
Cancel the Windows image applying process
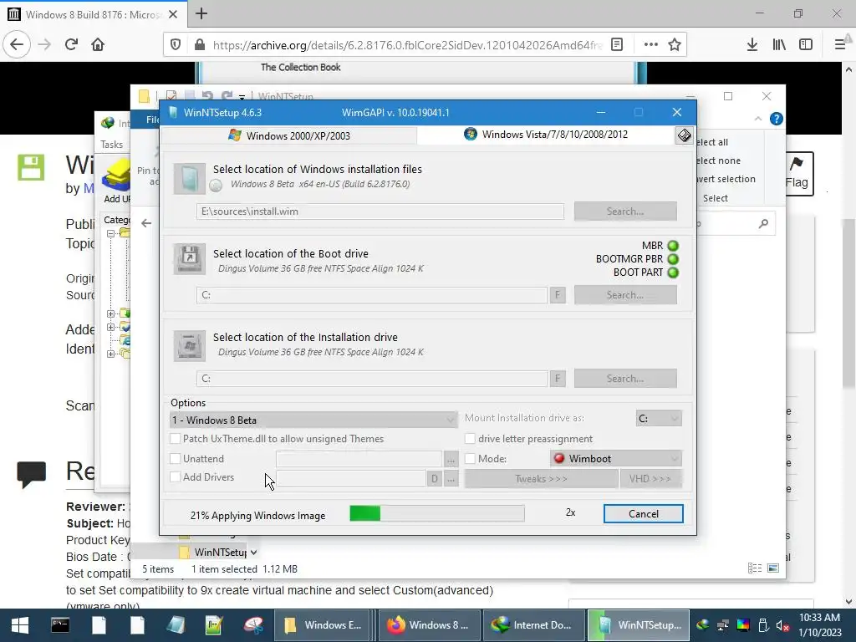[643, 514]
